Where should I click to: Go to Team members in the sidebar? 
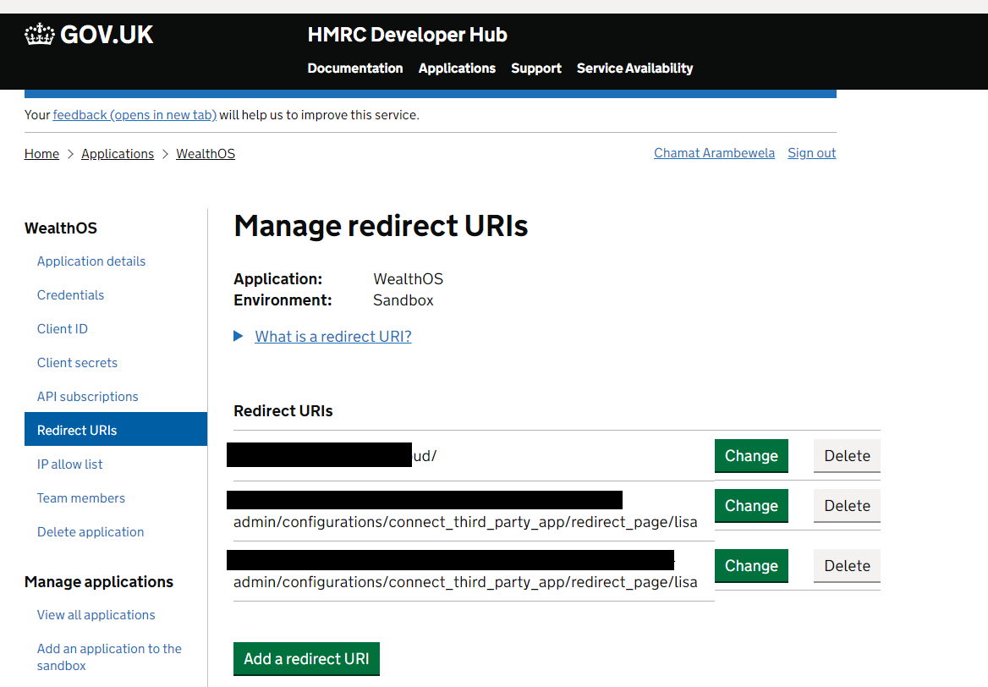(x=80, y=498)
